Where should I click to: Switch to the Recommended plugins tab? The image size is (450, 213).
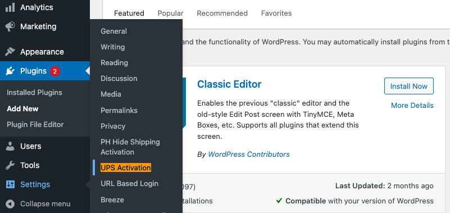pyautogui.click(x=222, y=13)
